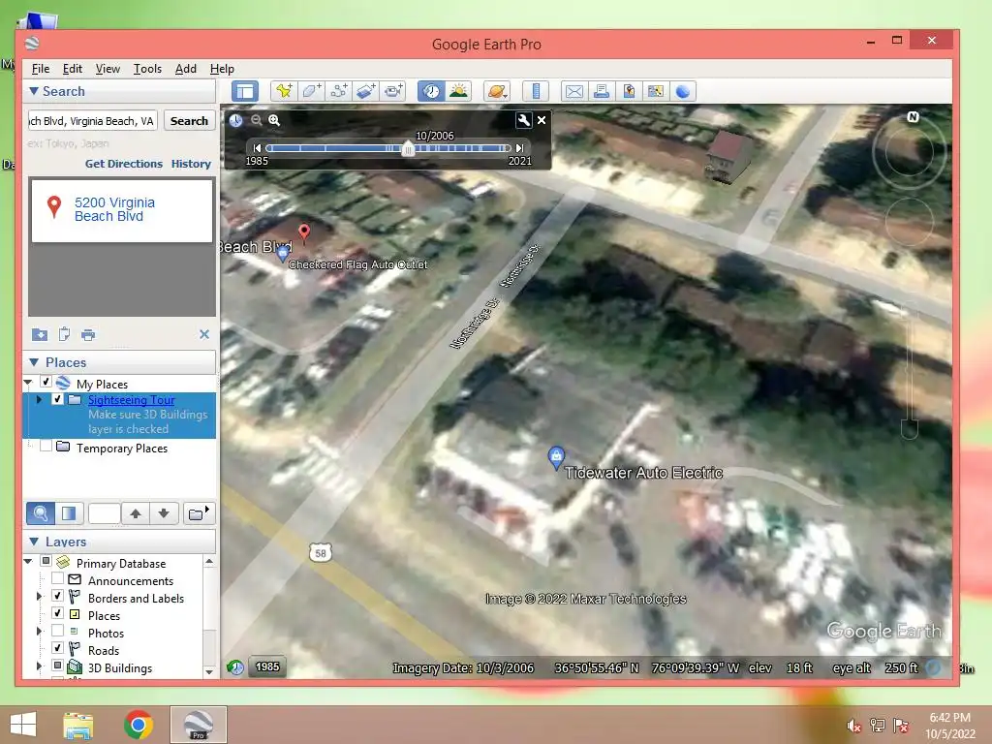This screenshot has height=744, width=992.
Task: Expand Photos layer node
Action: [39, 631]
